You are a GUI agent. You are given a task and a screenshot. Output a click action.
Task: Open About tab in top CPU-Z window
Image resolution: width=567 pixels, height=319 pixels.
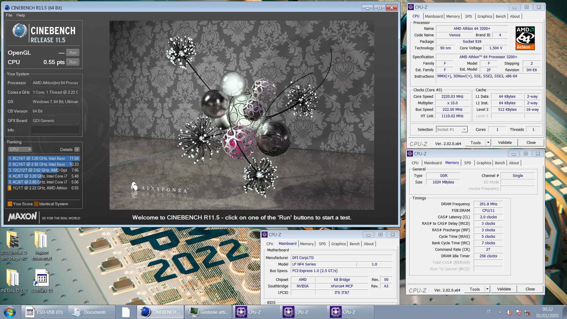pos(515,17)
